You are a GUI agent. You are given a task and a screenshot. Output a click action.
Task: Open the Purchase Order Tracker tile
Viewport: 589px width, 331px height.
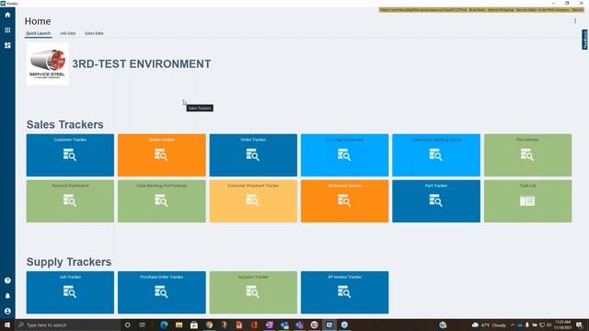pyautogui.click(x=162, y=292)
